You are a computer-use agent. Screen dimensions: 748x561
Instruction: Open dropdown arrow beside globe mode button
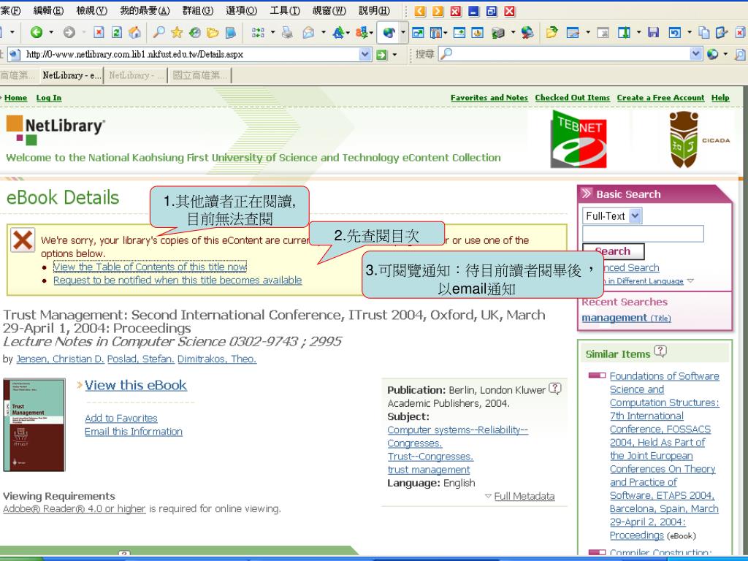click(403, 32)
